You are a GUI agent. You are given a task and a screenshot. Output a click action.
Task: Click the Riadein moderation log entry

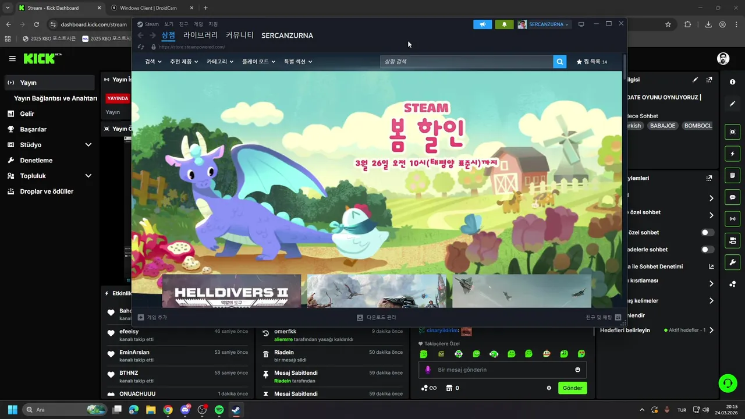coord(332,356)
